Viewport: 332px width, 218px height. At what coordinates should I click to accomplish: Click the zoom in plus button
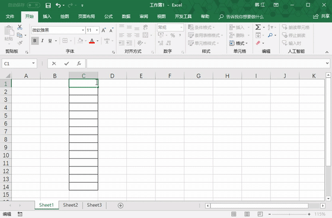click(x=309, y=214)
